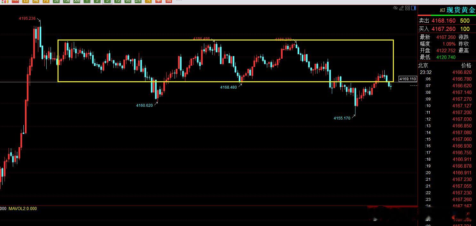476x226 pixels.
Task: Select trade price 4167.127
Action: (x=462, y=106)
